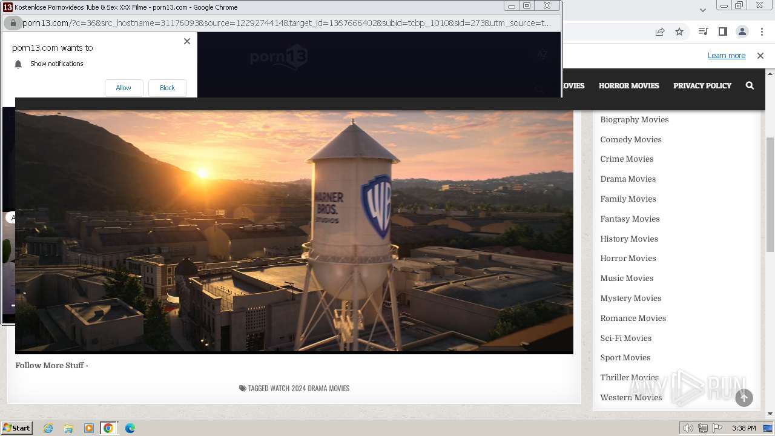Block notifications in the permission popup

[167, 88]
